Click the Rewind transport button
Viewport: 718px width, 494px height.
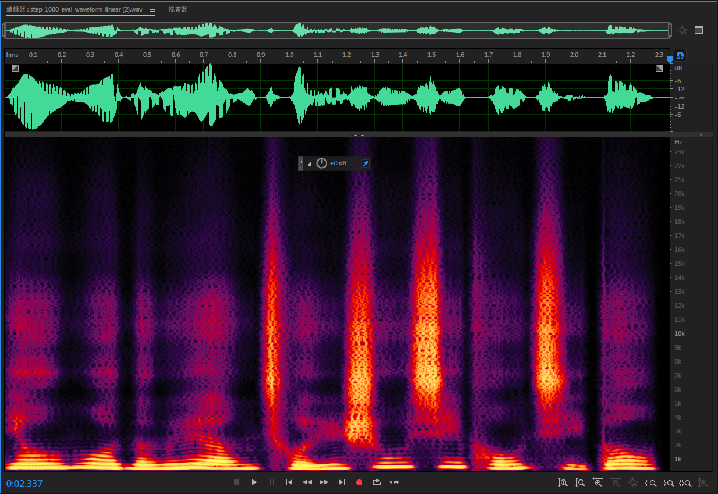(307, 482)
